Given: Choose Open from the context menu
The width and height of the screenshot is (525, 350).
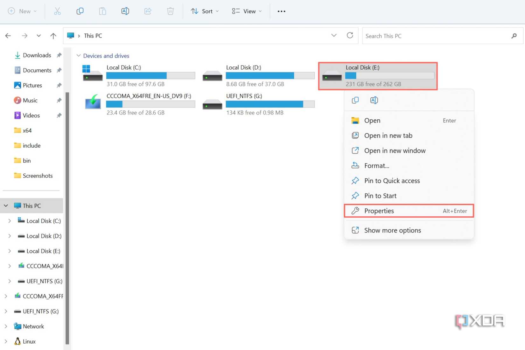Looking at the screenshot, I should point(409,121).
